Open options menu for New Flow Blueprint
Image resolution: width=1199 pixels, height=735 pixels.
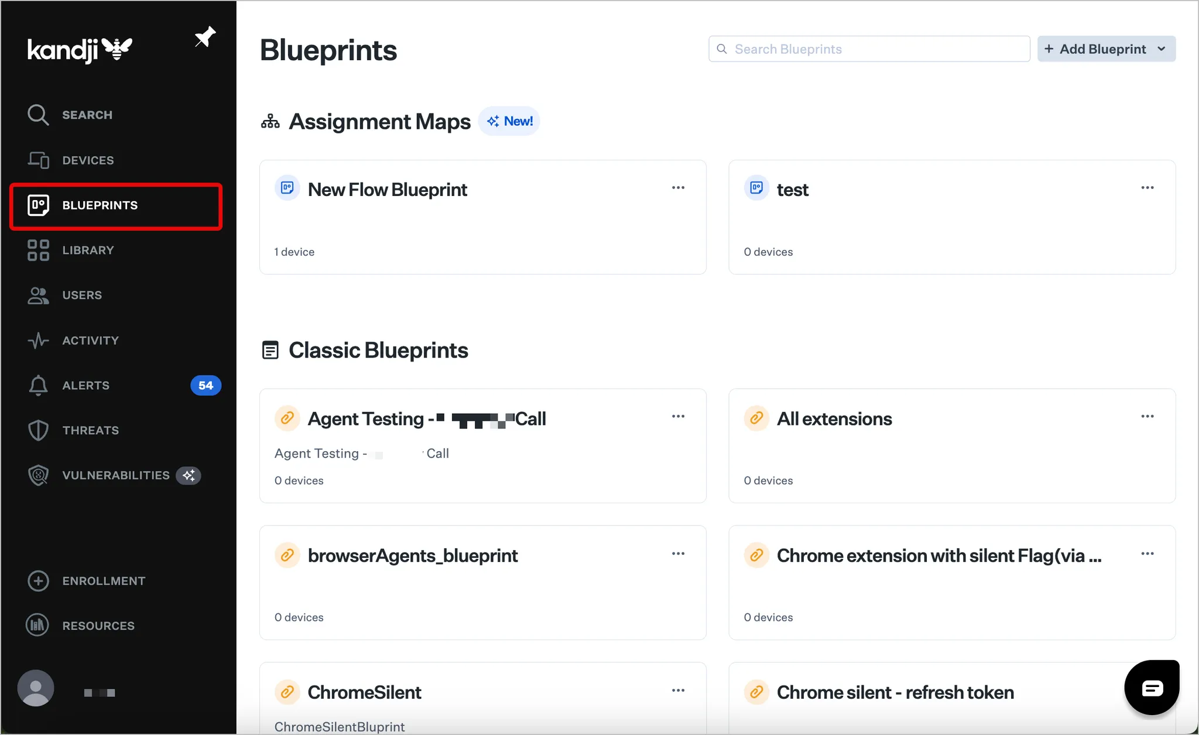pyautogui.click(x=678, y=188)
